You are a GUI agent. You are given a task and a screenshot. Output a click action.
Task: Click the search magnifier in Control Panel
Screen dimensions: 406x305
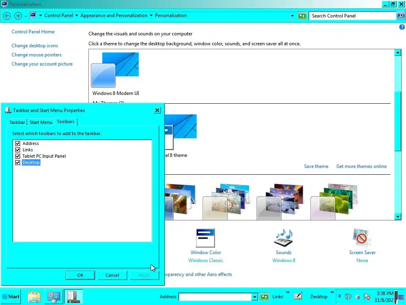pos(400,16)
